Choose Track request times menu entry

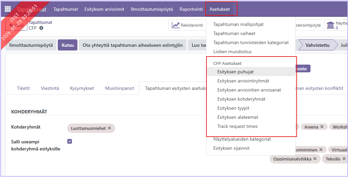click(x=238, y=127)
